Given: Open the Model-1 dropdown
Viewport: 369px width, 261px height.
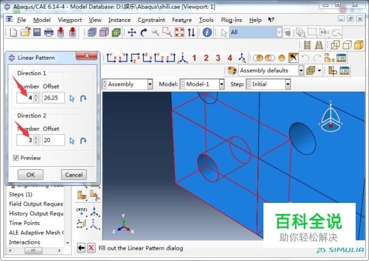Looking at the screenshot, I should (x=221, y=84).
